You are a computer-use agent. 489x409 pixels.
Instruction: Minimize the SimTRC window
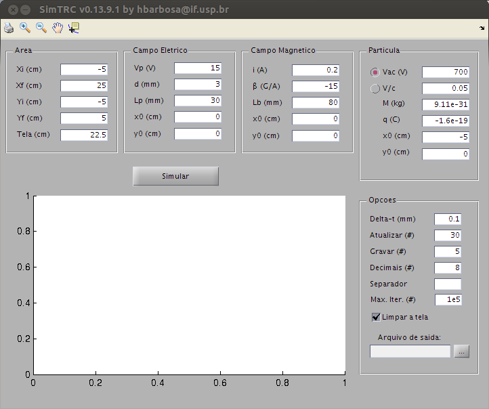pyautogui.click(x=25, y=10)
